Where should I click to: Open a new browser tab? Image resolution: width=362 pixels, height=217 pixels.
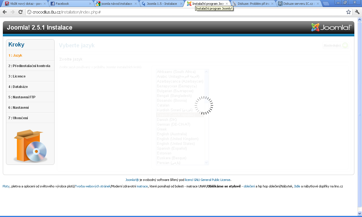[x=326, y=4]
